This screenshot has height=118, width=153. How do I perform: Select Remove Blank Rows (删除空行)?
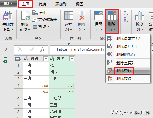click(128, 71)
